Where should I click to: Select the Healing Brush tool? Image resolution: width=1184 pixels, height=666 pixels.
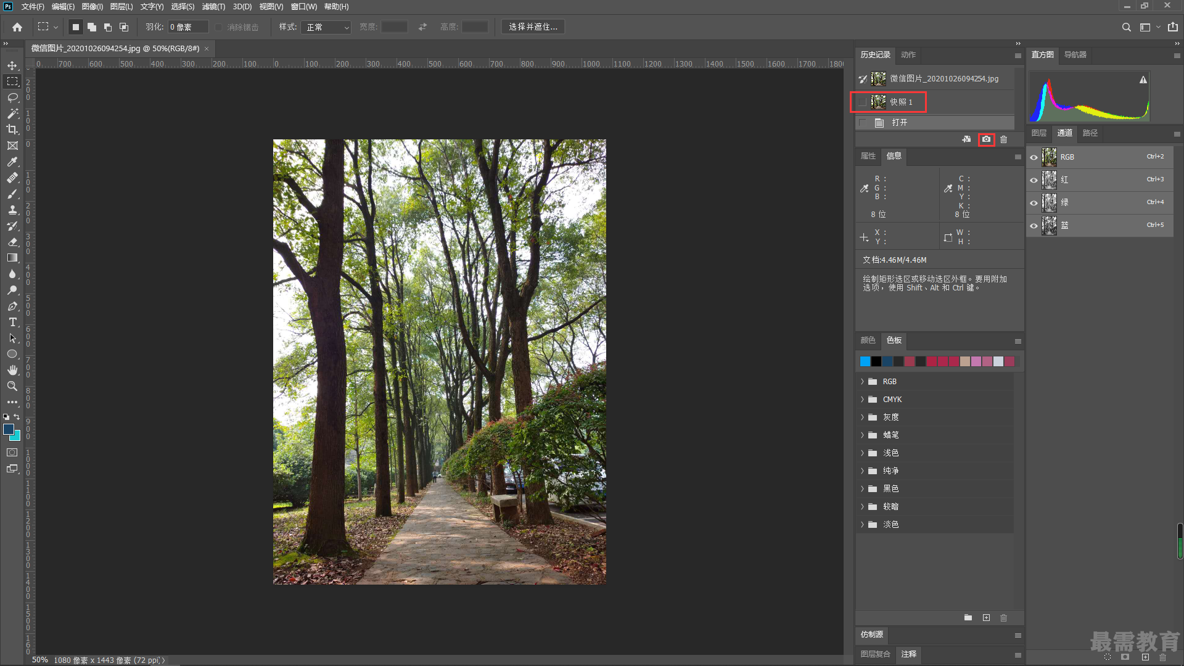(12, 178)
